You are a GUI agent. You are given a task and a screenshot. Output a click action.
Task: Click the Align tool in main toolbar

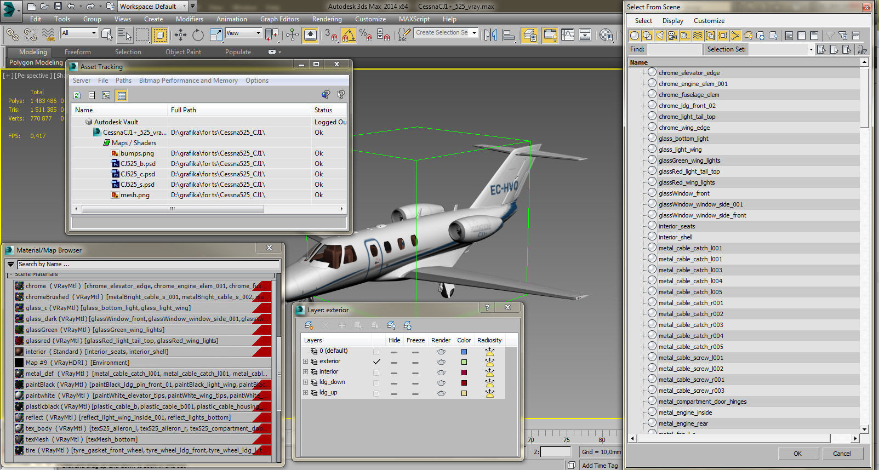click(509, 35)
